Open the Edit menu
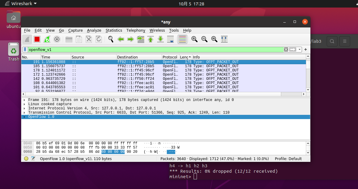This screenshot has width=358, height=189. [38, 30]
